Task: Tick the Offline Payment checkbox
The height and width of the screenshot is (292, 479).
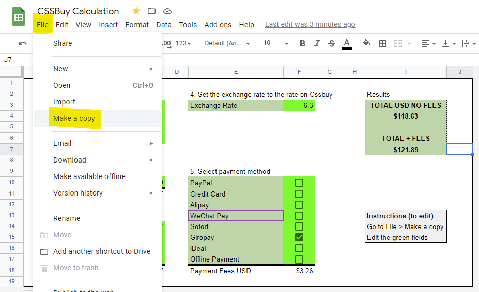Action: coord(299,259)
